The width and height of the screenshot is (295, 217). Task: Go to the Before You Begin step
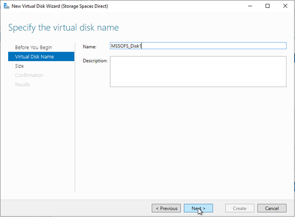(33, 47)
